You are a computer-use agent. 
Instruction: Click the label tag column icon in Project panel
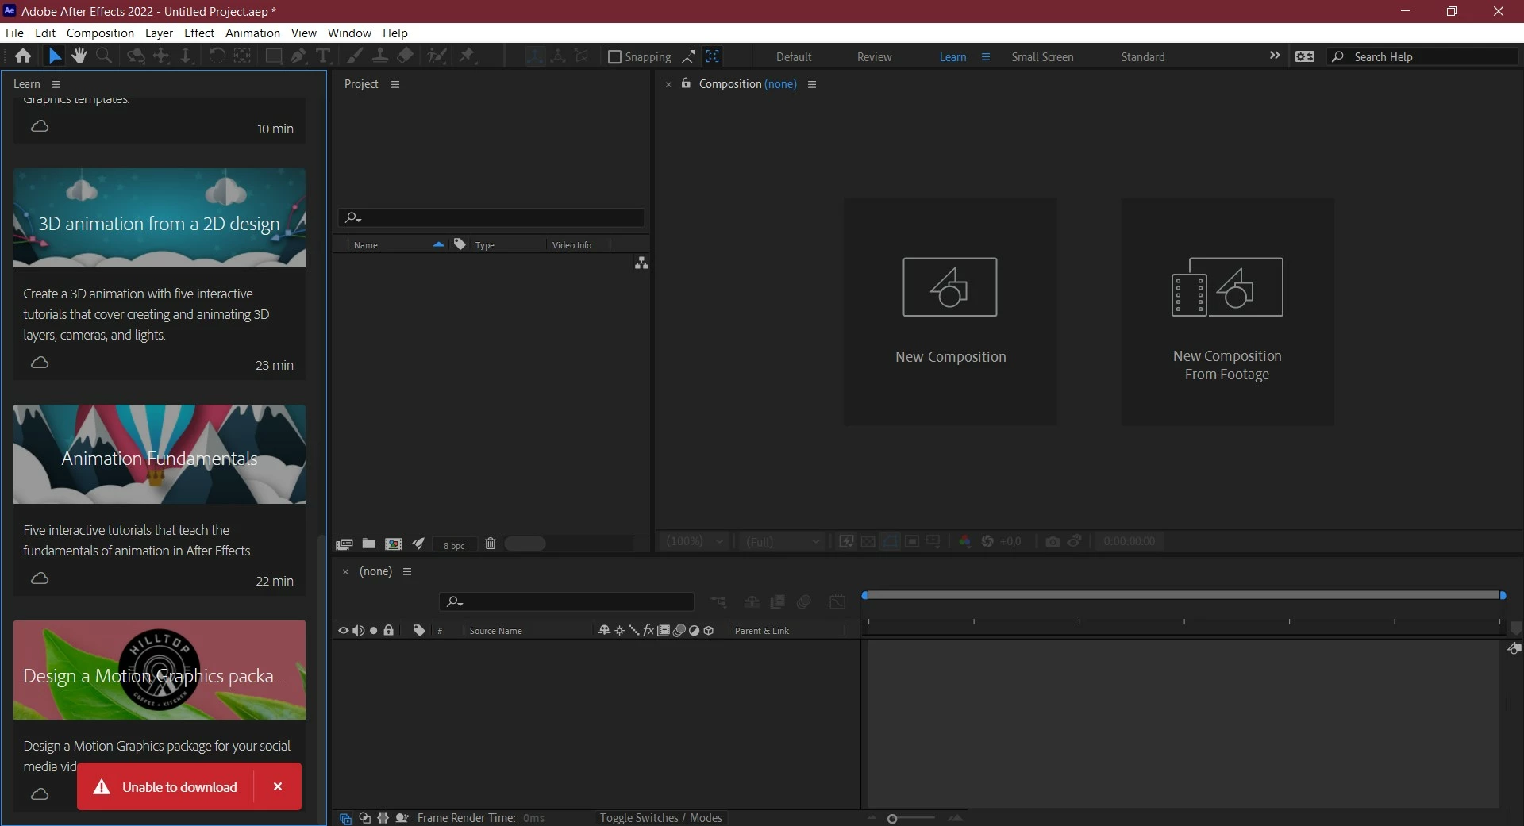pos(460,244)
